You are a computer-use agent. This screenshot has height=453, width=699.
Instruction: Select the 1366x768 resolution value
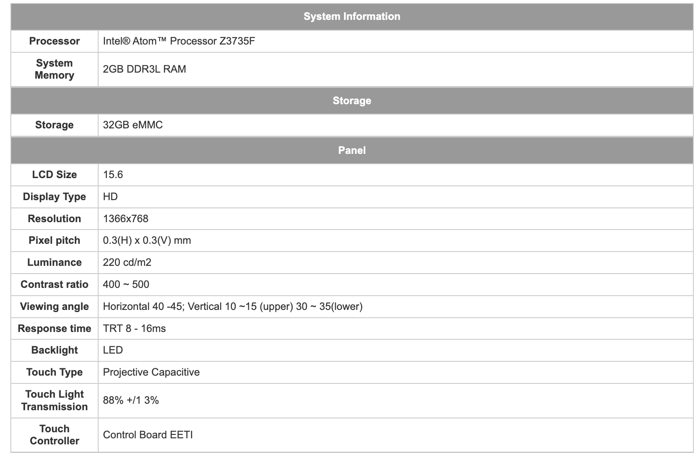126,219
